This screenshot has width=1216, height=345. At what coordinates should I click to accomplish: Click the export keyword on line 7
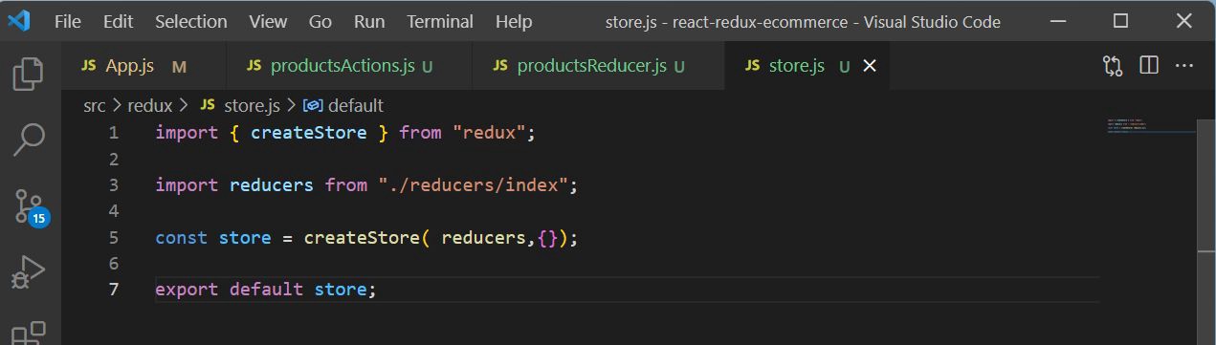(x=187, y=289)
